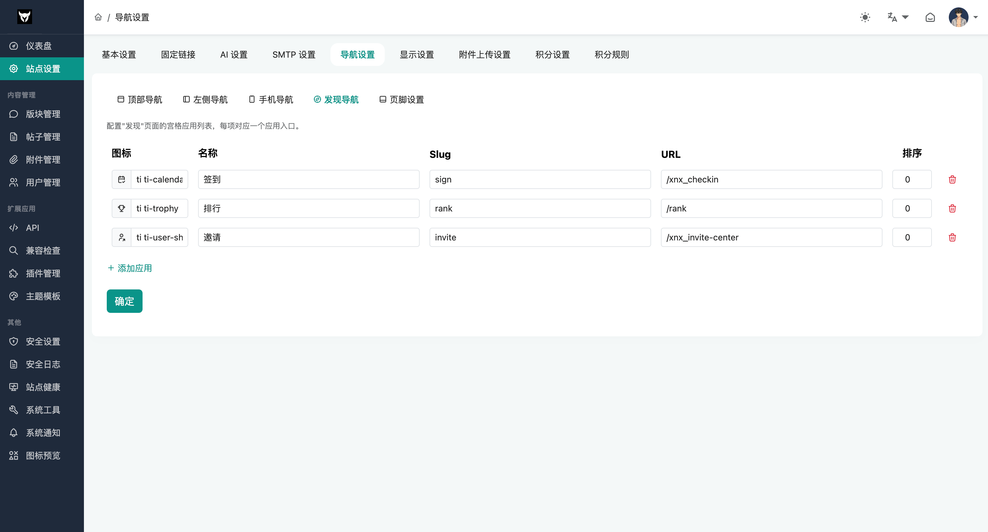Open 图标预览 in the sidebar
This screenshot has width=988, height=532.
pos(42,455)
